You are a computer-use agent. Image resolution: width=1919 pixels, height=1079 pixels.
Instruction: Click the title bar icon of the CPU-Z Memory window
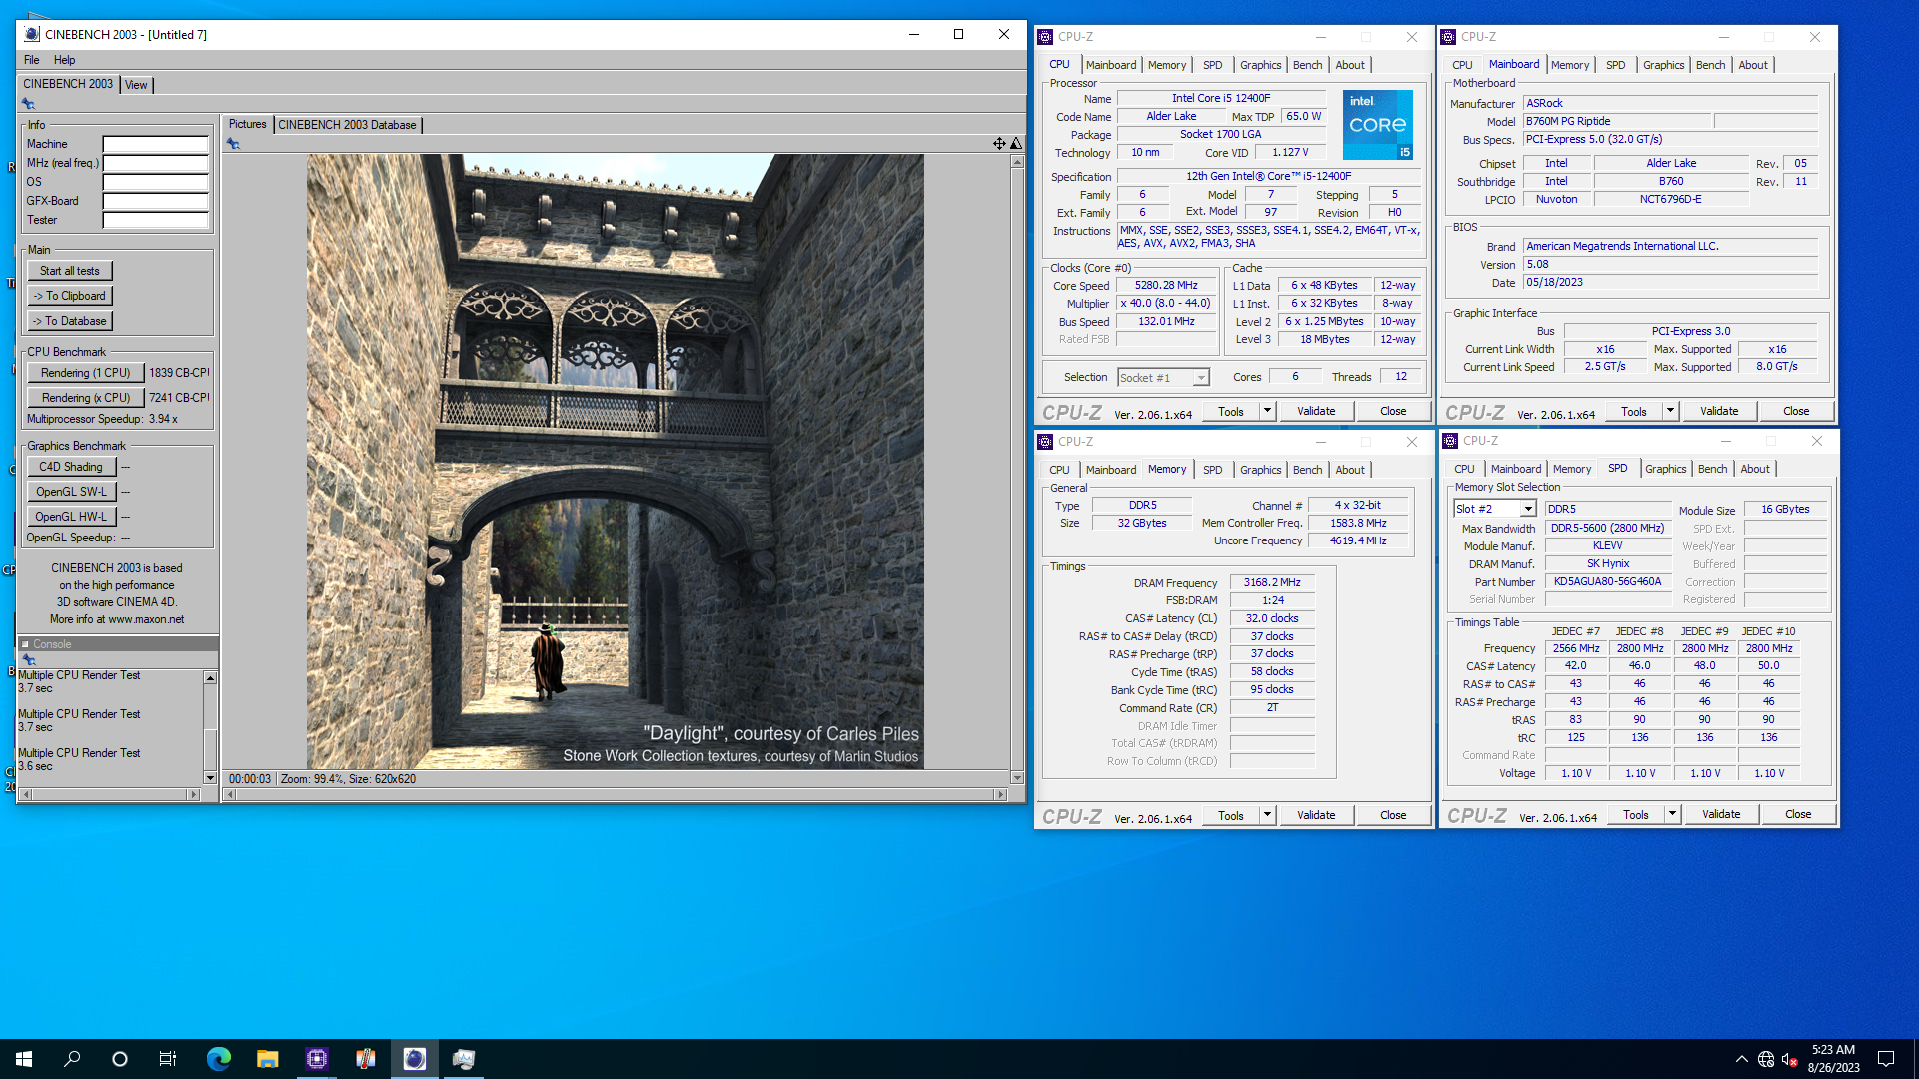[1045, 442]
